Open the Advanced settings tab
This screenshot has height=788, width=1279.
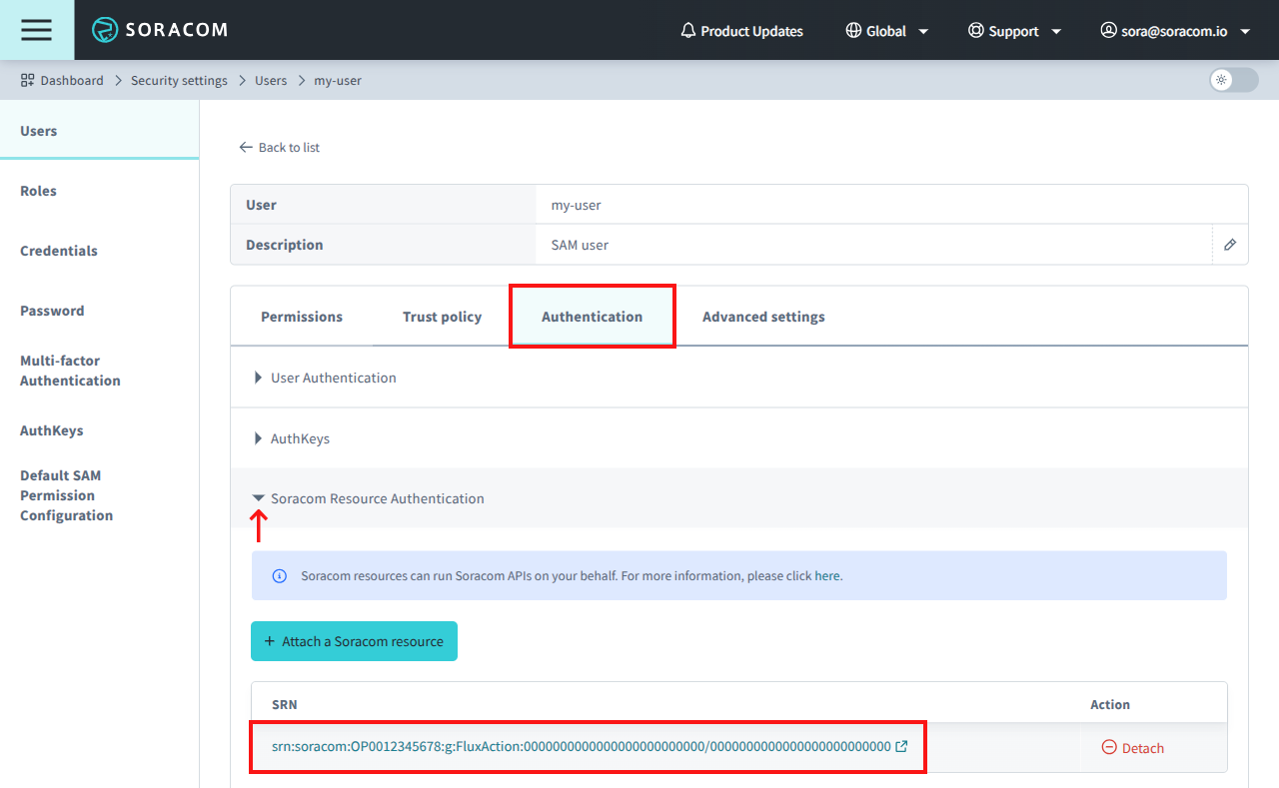(762, 316)
